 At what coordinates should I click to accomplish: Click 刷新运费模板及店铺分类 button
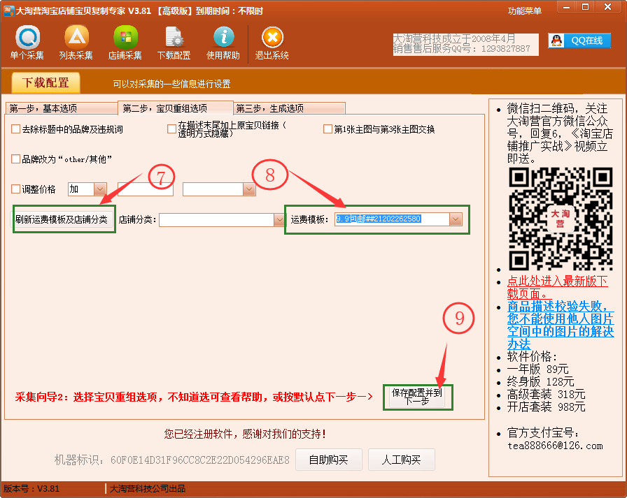pyautogui.click(x=62, y=219)
